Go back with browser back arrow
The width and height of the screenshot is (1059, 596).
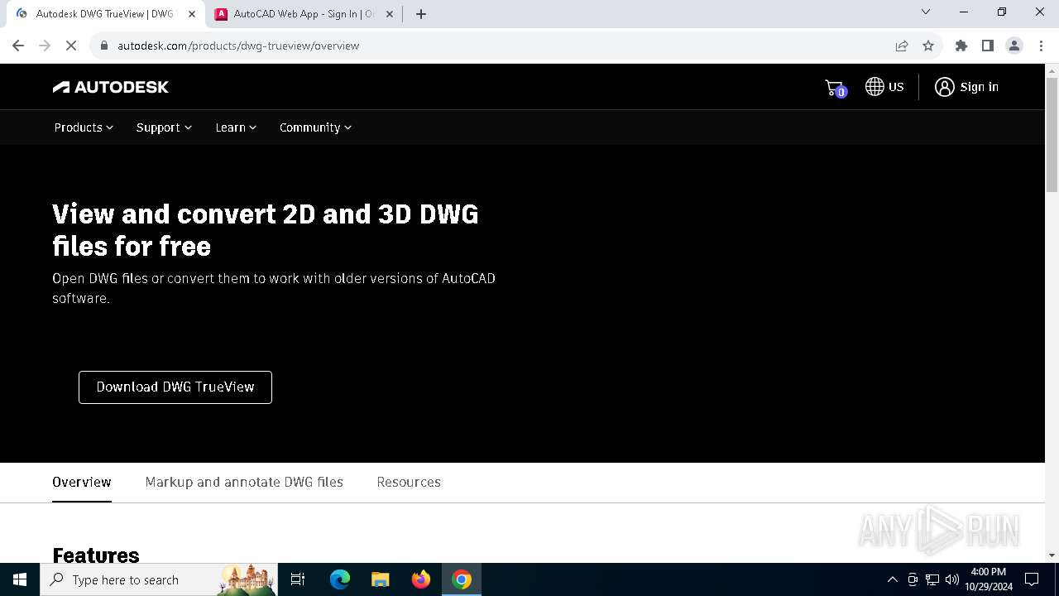tap(18, 46)
